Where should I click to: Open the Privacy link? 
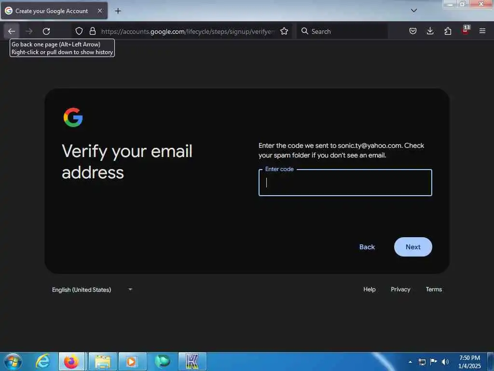click(x=400, y=289)
